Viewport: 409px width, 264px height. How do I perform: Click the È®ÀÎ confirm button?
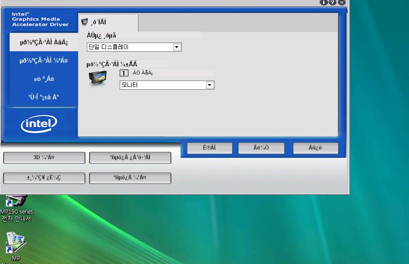click(x=209, y=148)
